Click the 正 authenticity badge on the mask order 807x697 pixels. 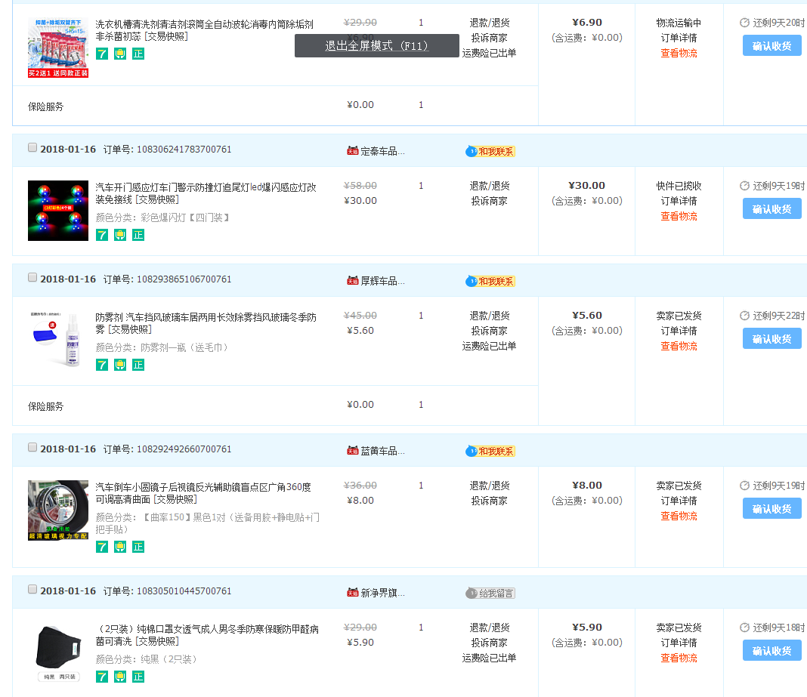coord(138,677)
